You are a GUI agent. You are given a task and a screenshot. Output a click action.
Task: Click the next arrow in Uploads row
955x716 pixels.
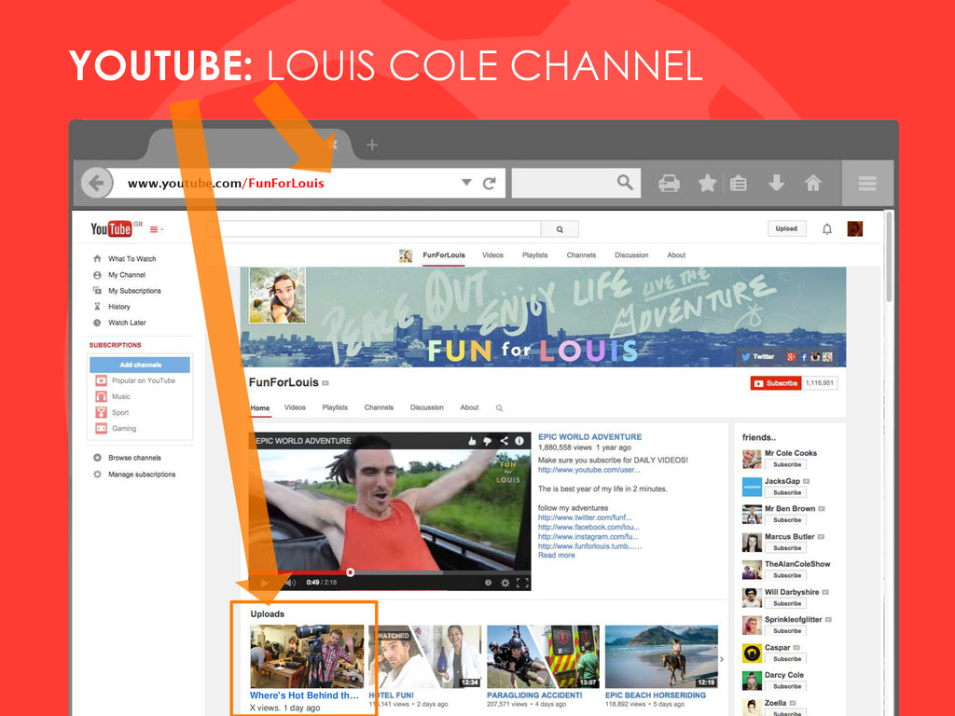click(723, 659)
